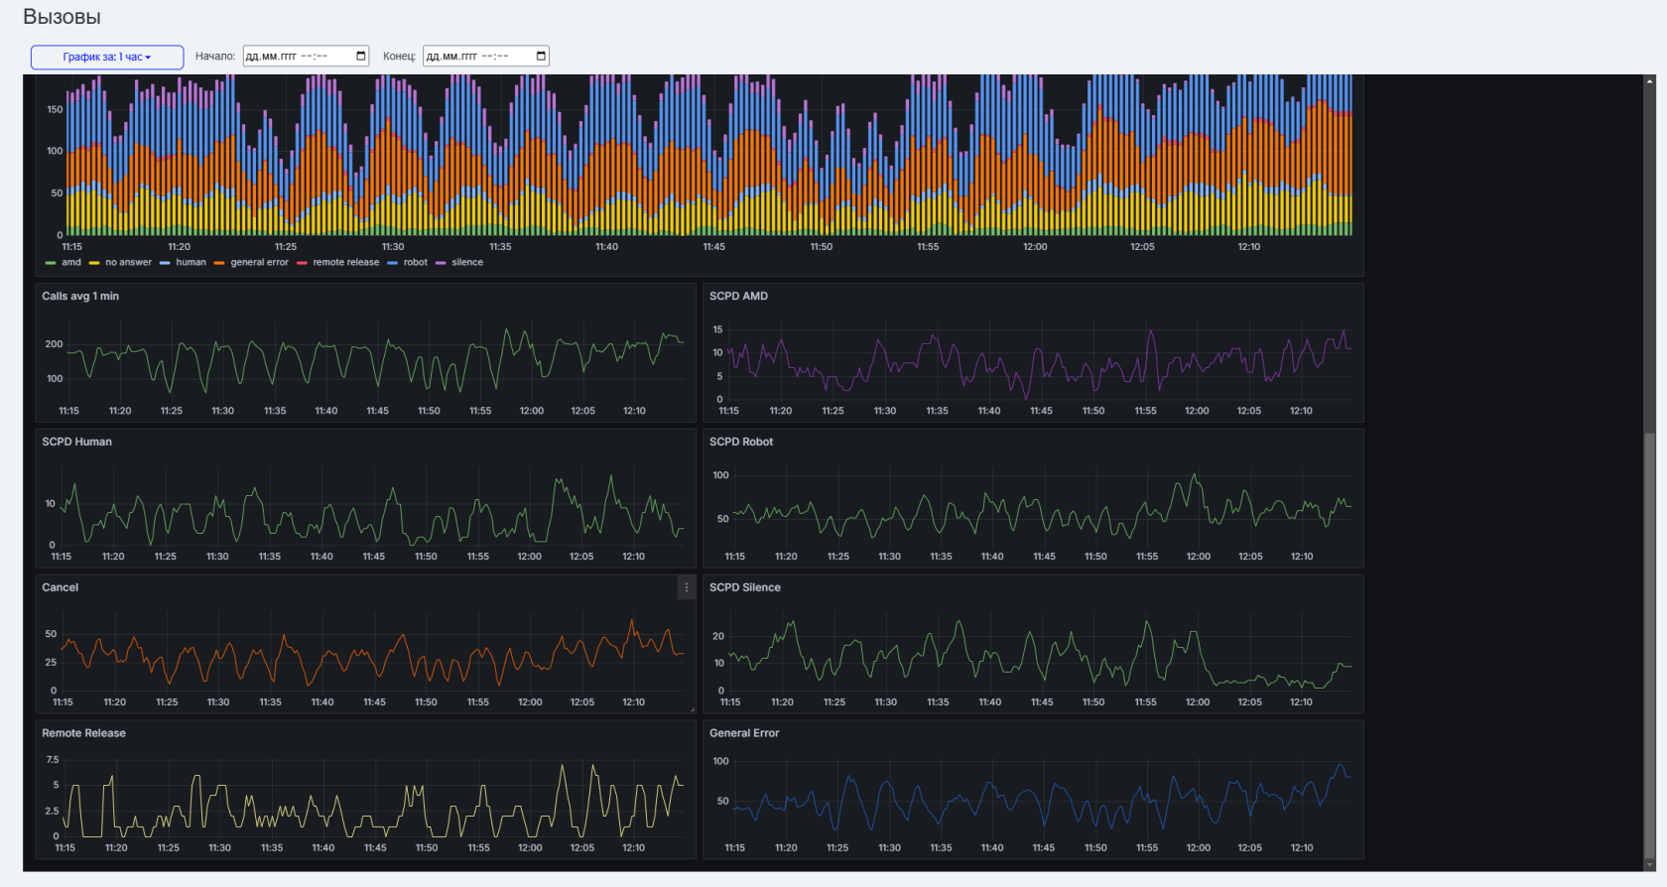This screenshot has width=1667, height=887.
Task: Toggle the human legend series
Action: point(184,263)
